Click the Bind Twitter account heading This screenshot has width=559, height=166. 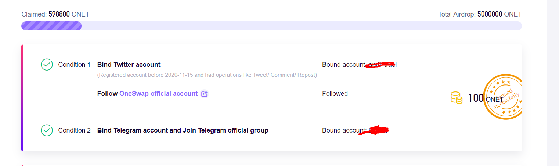129,65
